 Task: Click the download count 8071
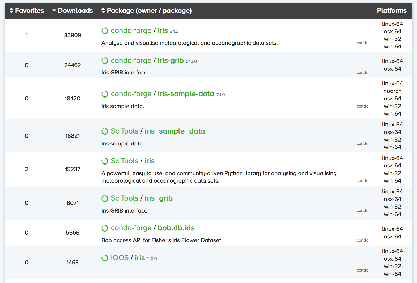pyautogui.click(x=73, y=203)
